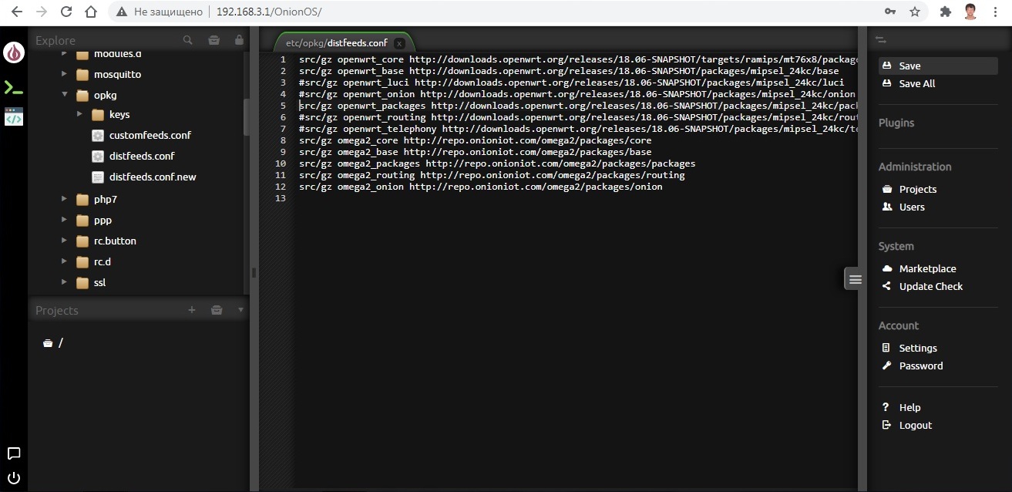
Task: Open Help in the right panel
Action: click(x=909, y=407)
